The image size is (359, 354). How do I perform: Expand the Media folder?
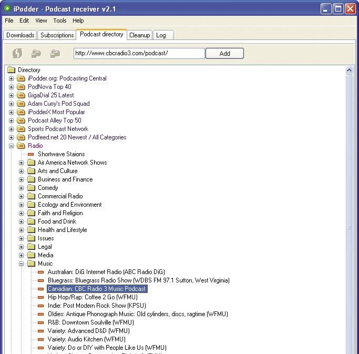[22, 255]
